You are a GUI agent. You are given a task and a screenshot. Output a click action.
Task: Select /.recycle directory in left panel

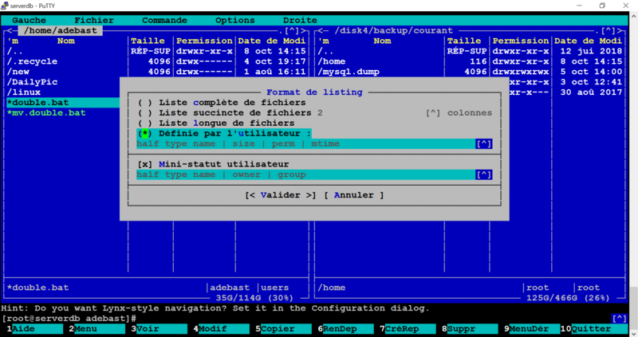pyautogui.click(x=32, y=61)
